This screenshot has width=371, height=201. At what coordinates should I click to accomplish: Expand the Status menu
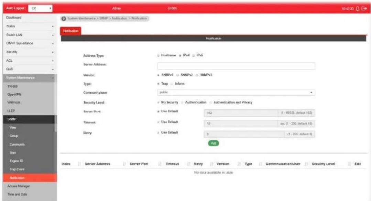30,26
